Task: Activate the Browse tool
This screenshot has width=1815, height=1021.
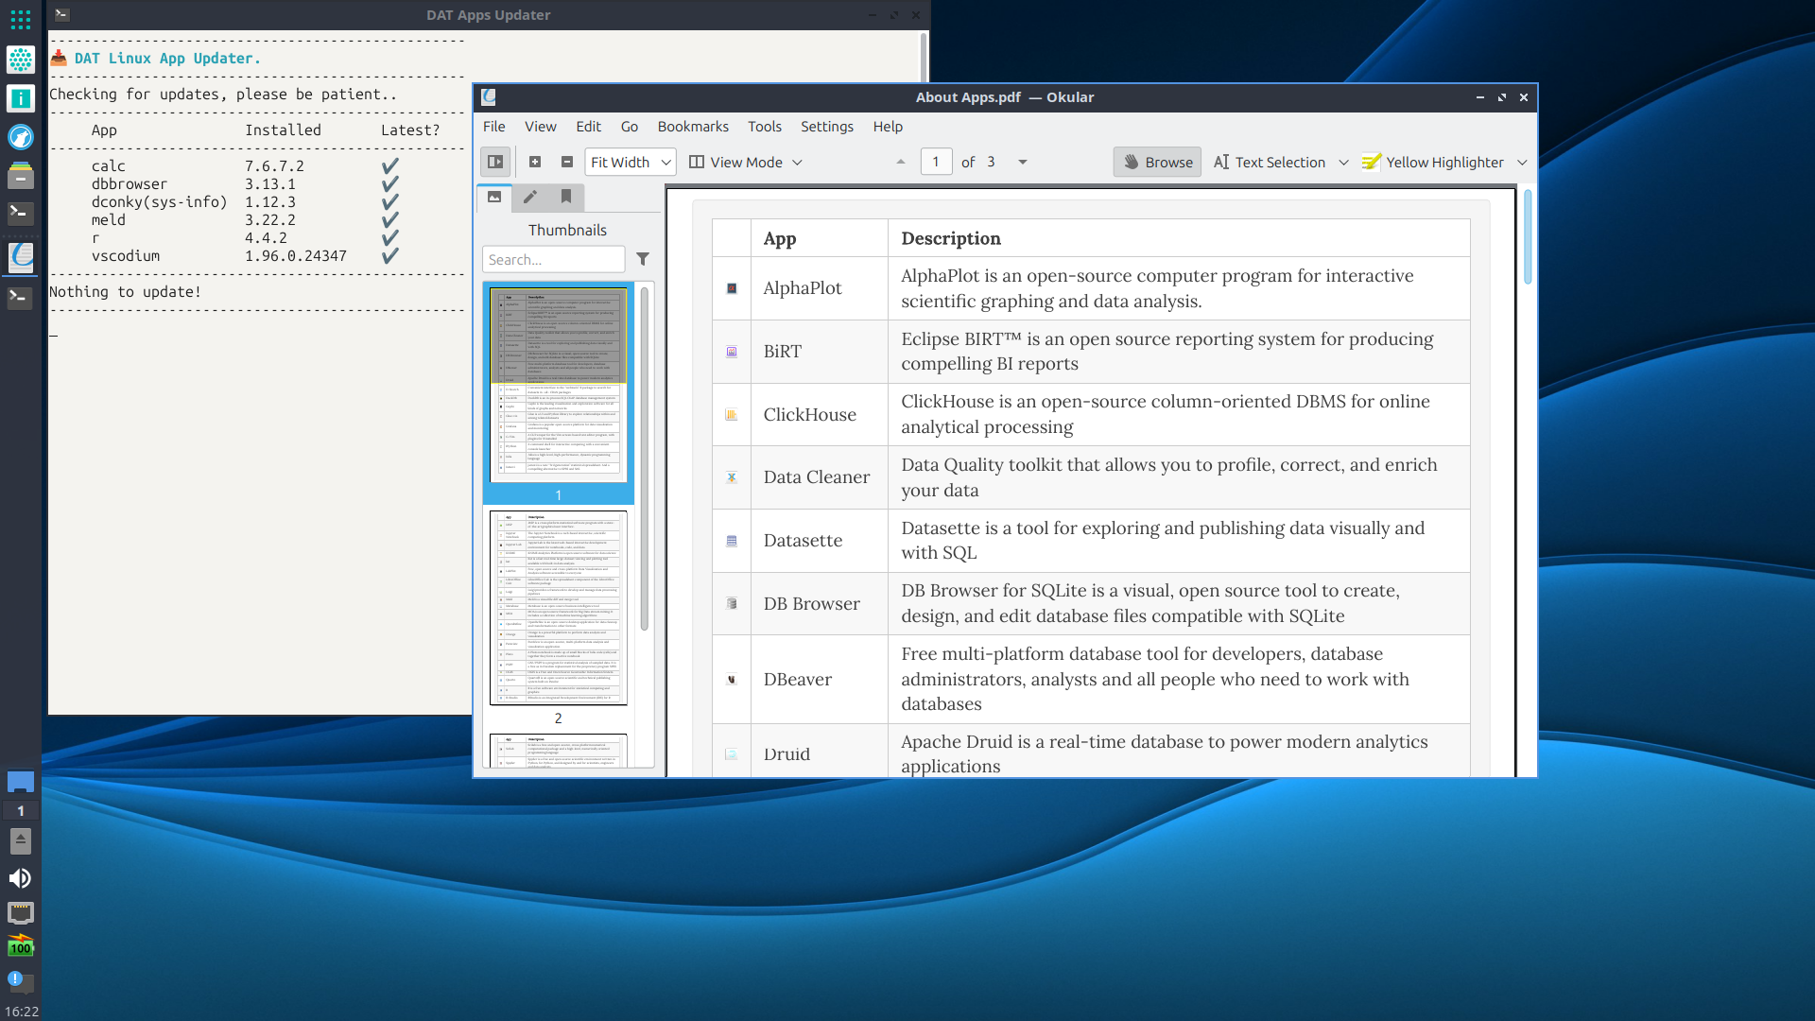Action: 1158,162
